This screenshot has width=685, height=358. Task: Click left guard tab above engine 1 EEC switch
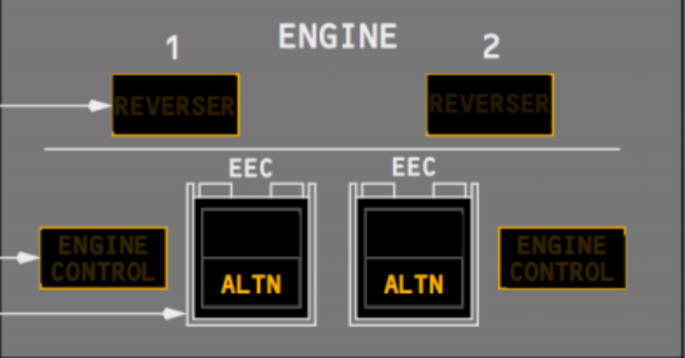tap(215, 191)
